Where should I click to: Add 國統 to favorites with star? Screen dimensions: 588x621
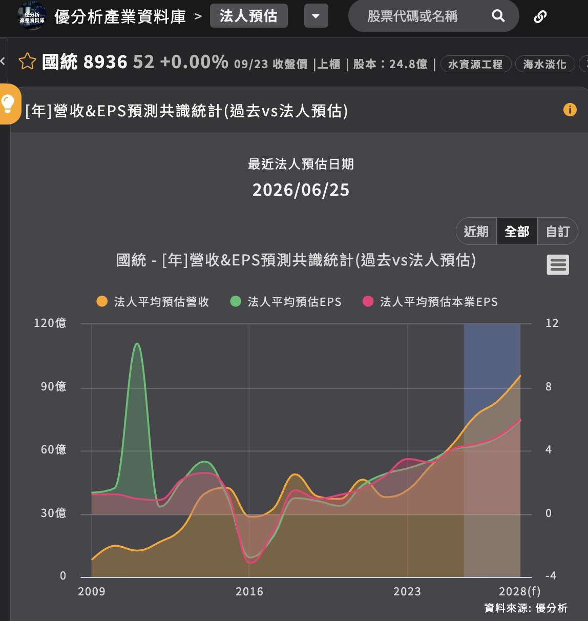point(27,62)
